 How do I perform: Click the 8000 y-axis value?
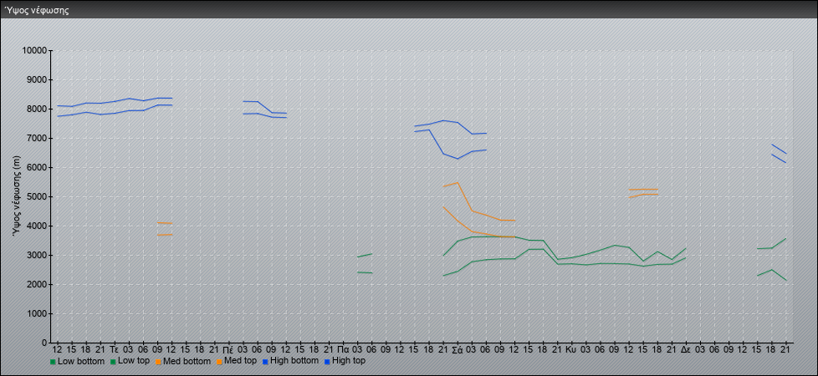(x=37, y=109)
